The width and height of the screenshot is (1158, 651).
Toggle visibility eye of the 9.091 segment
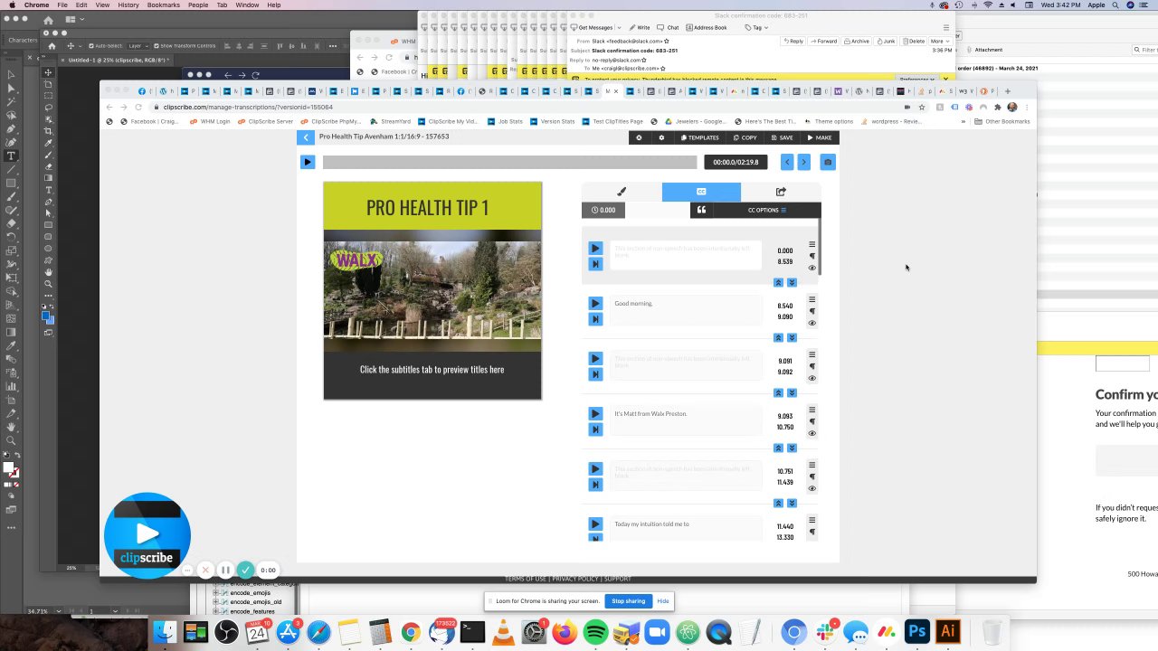(812, 378)
